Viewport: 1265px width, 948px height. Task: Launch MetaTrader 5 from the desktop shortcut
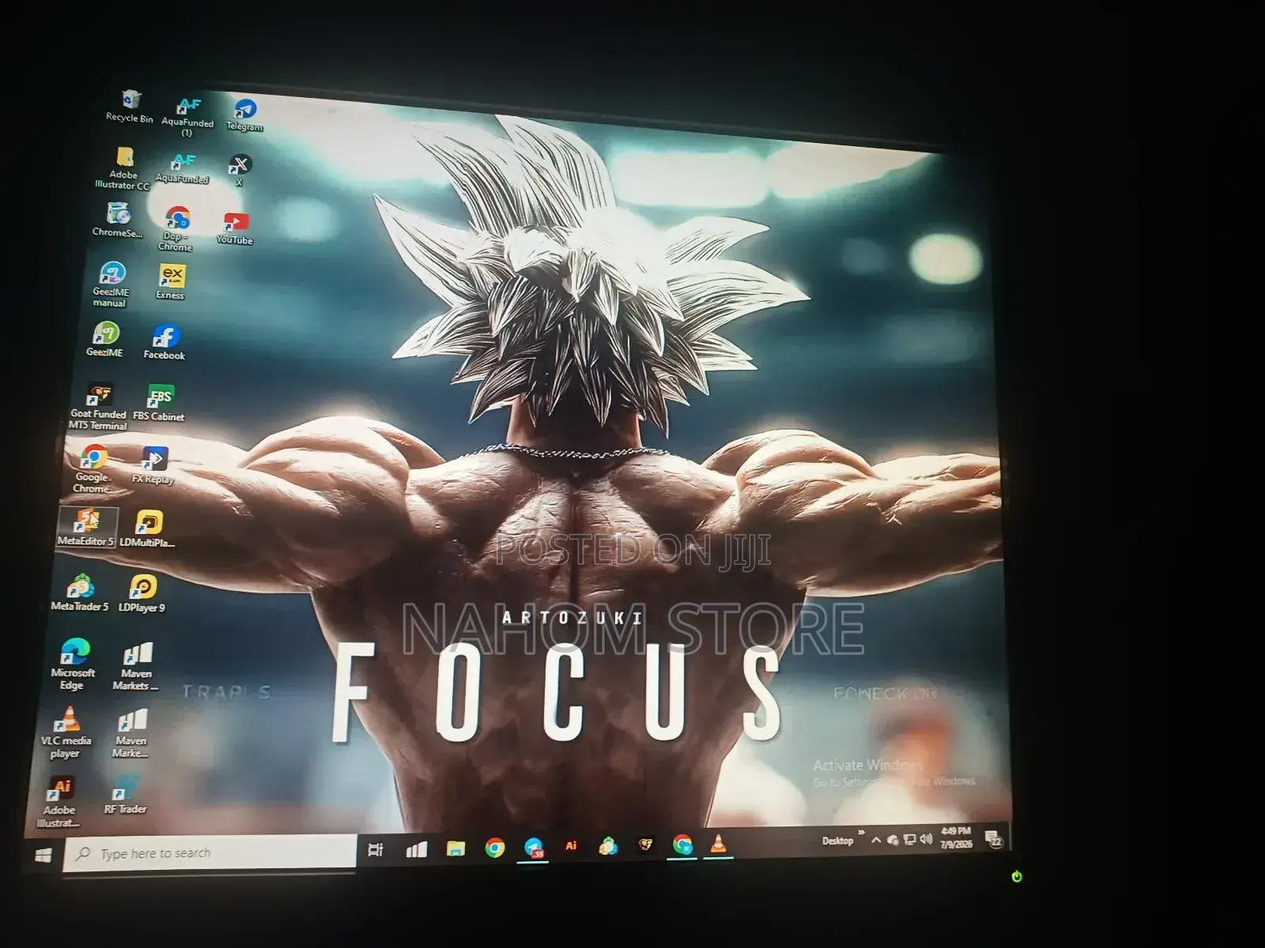[x=80, y=593]
